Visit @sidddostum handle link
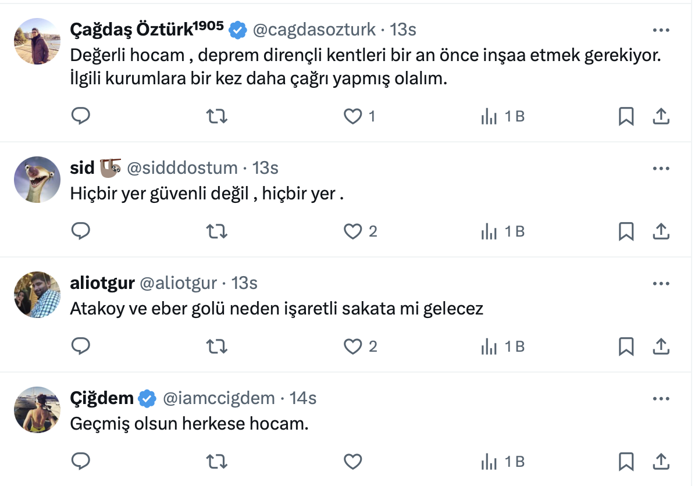Viewport: 698px width, 486px height. click(x=182, y=168)
